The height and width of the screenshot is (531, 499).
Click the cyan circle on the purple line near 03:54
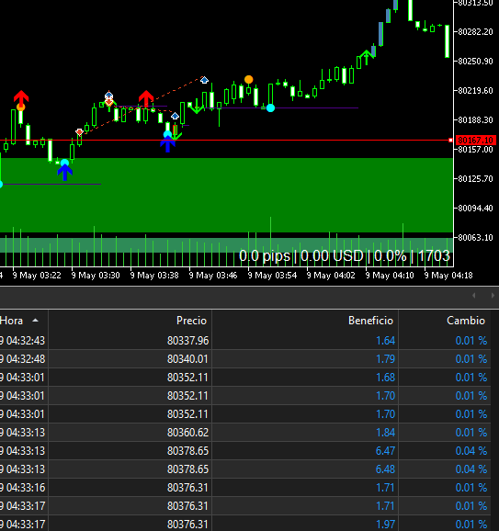pos(270,108)
